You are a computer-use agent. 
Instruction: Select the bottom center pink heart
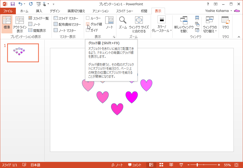click(x=117, y=109)
